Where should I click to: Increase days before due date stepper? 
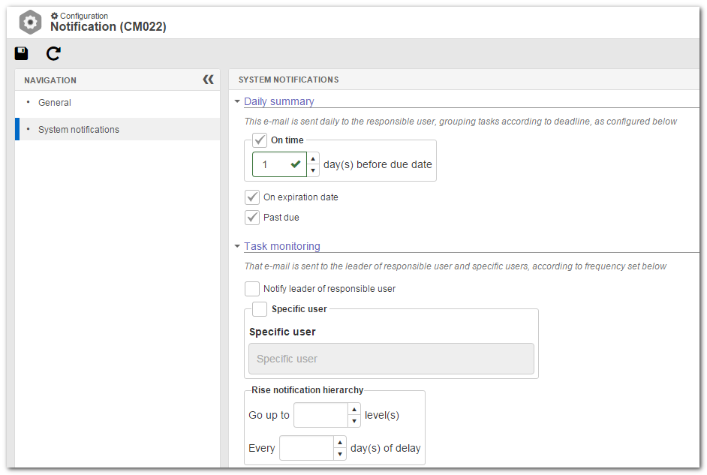313,159
